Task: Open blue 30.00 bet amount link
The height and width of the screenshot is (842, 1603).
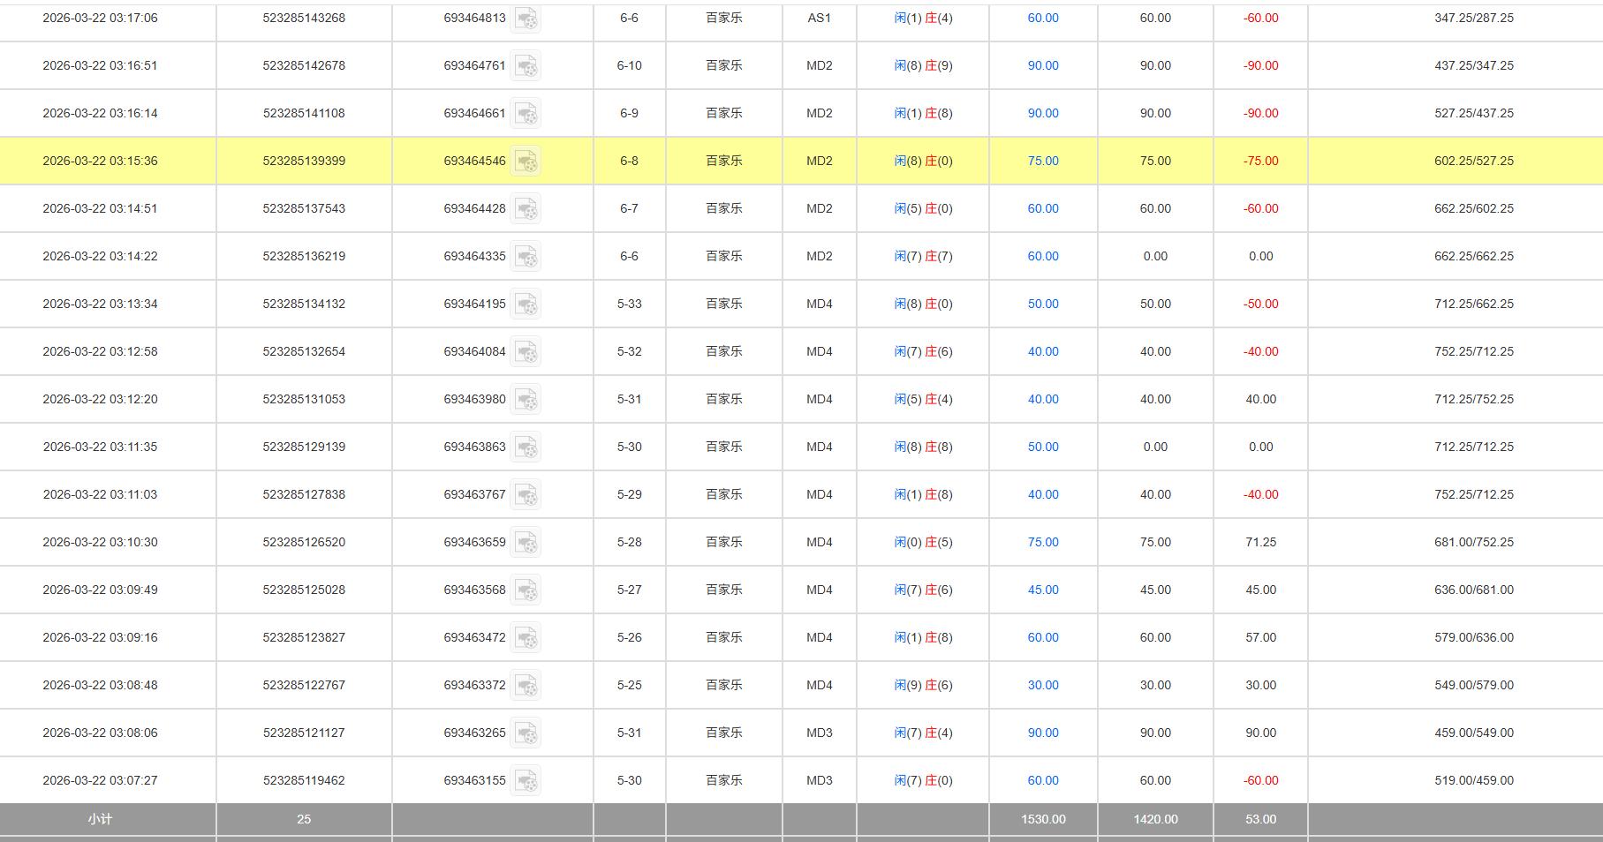Action: click(1042, 685)
